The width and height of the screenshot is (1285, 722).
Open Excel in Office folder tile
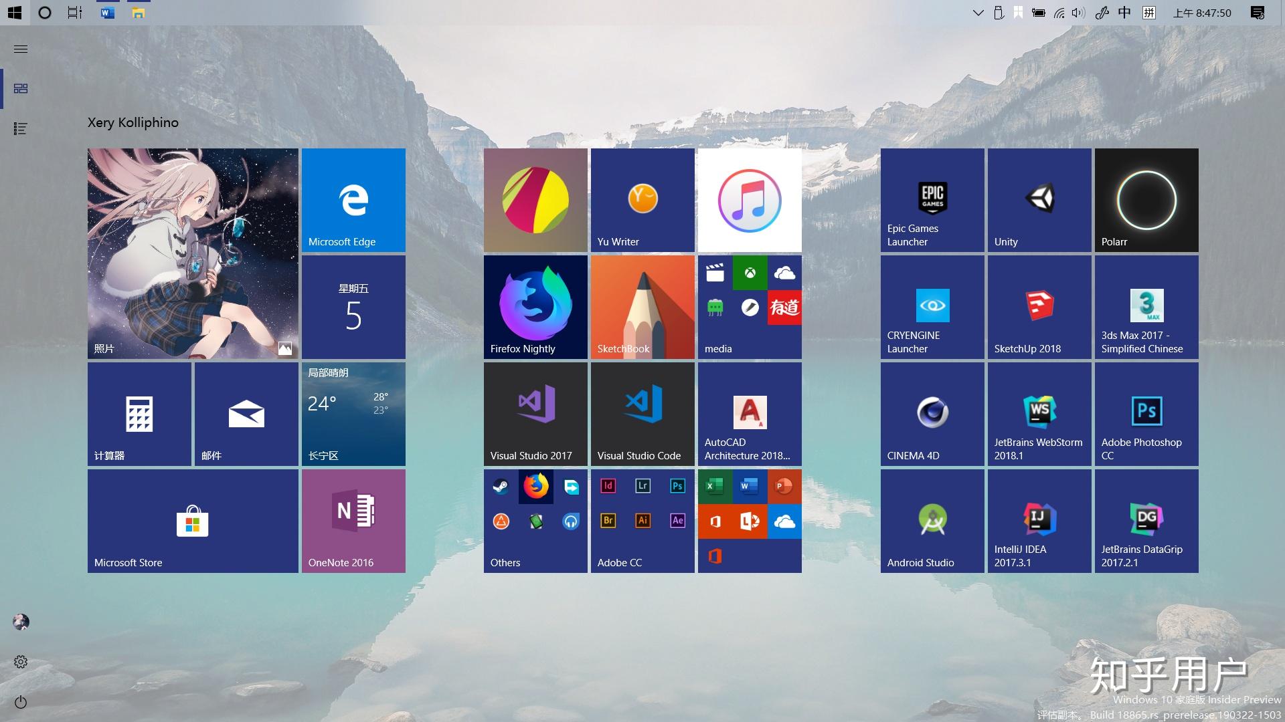tap(715, 487)
